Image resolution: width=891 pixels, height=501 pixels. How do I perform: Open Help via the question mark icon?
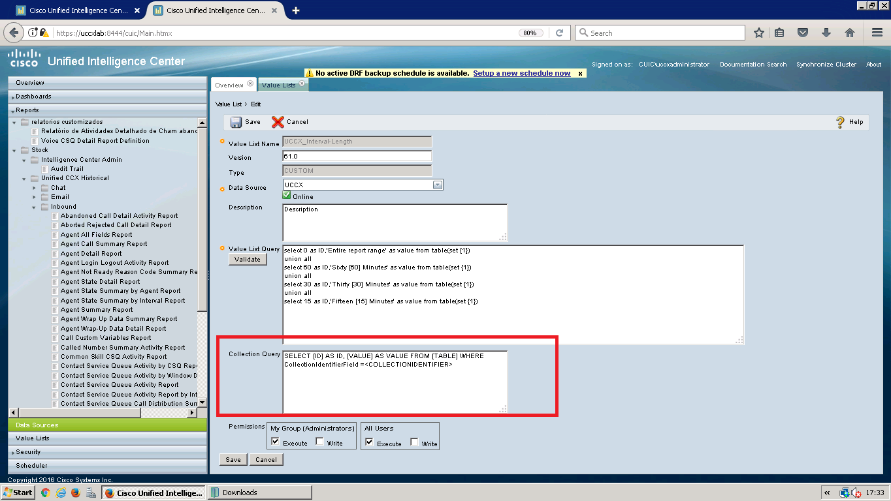(x=841, y=122)
